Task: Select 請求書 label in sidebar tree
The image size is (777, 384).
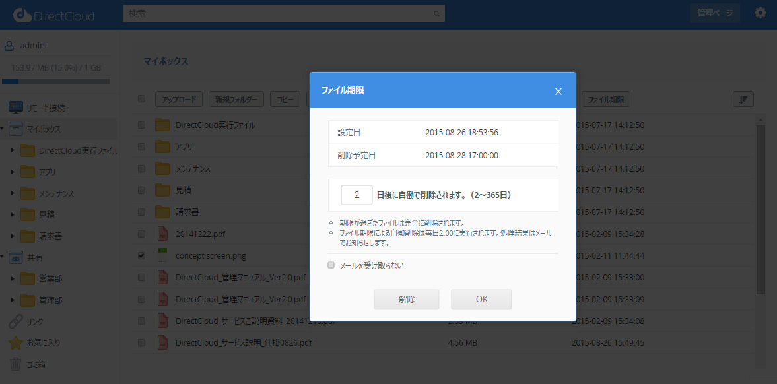Action: coord(51,236)
